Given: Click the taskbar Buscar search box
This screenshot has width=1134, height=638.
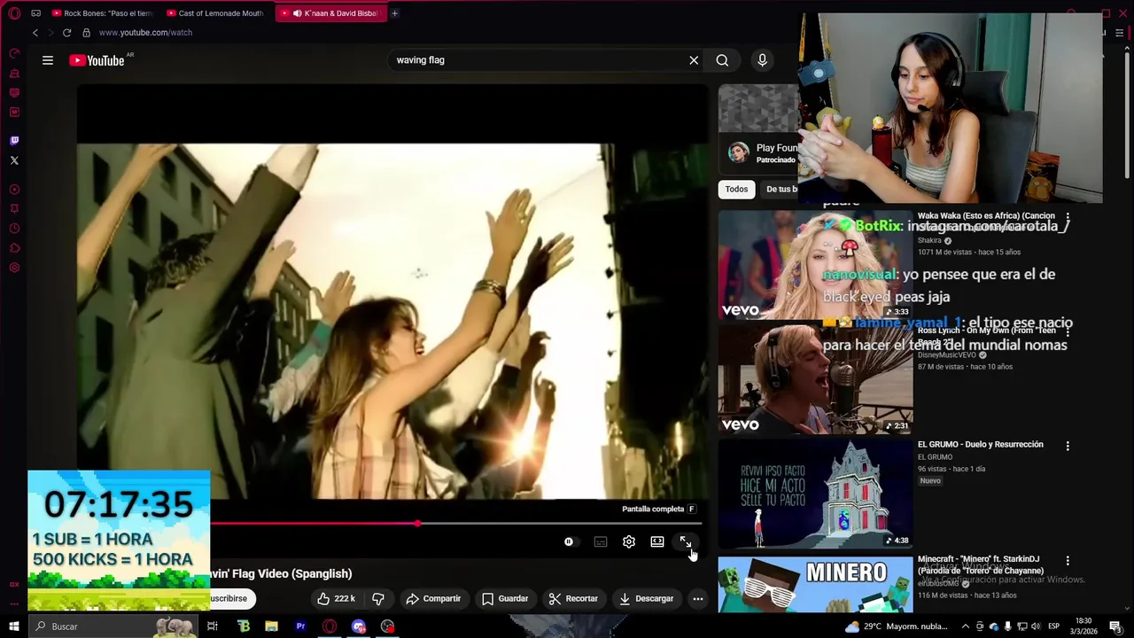Looking at the screenshot, I should [113, 626].
